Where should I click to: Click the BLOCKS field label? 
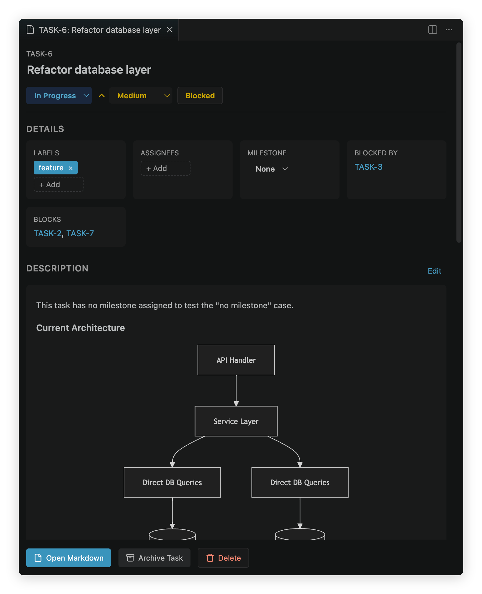pyautogui.click(x=47, y=219)
